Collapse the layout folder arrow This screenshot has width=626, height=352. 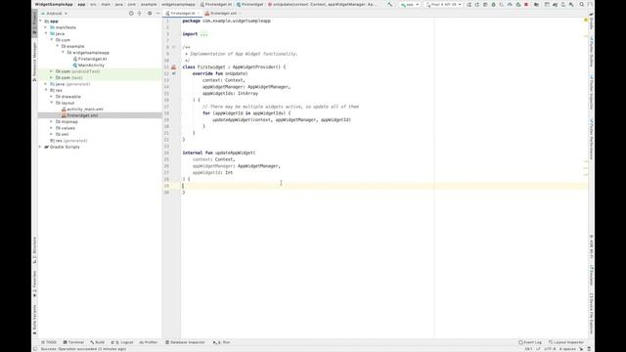pyautogui.click(x=52, y=103)
